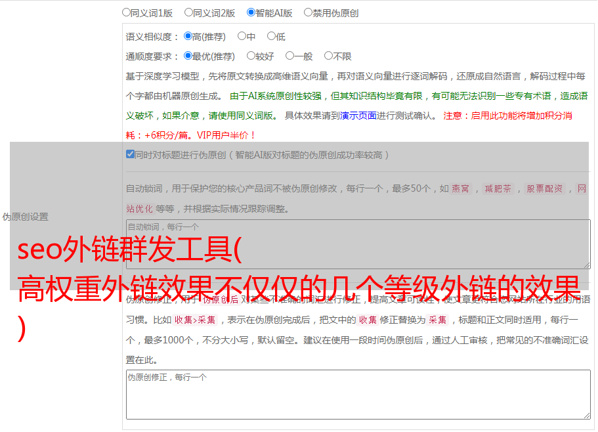The width and height of the screenshot is (598, 432).
Task: Set 语义相似度 to 中
Action: pos(242,36)
